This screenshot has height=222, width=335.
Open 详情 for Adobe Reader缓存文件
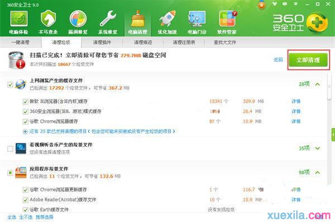coord(296,200)
